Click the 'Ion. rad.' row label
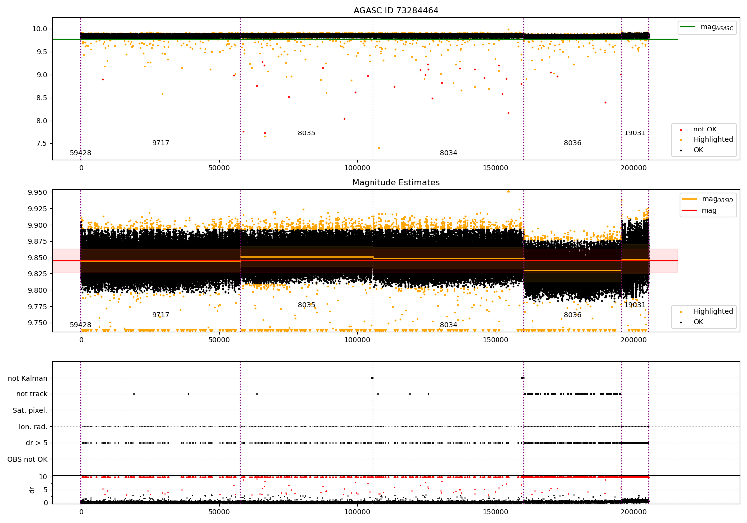747x523 pixels. click(x=33, y=427)
